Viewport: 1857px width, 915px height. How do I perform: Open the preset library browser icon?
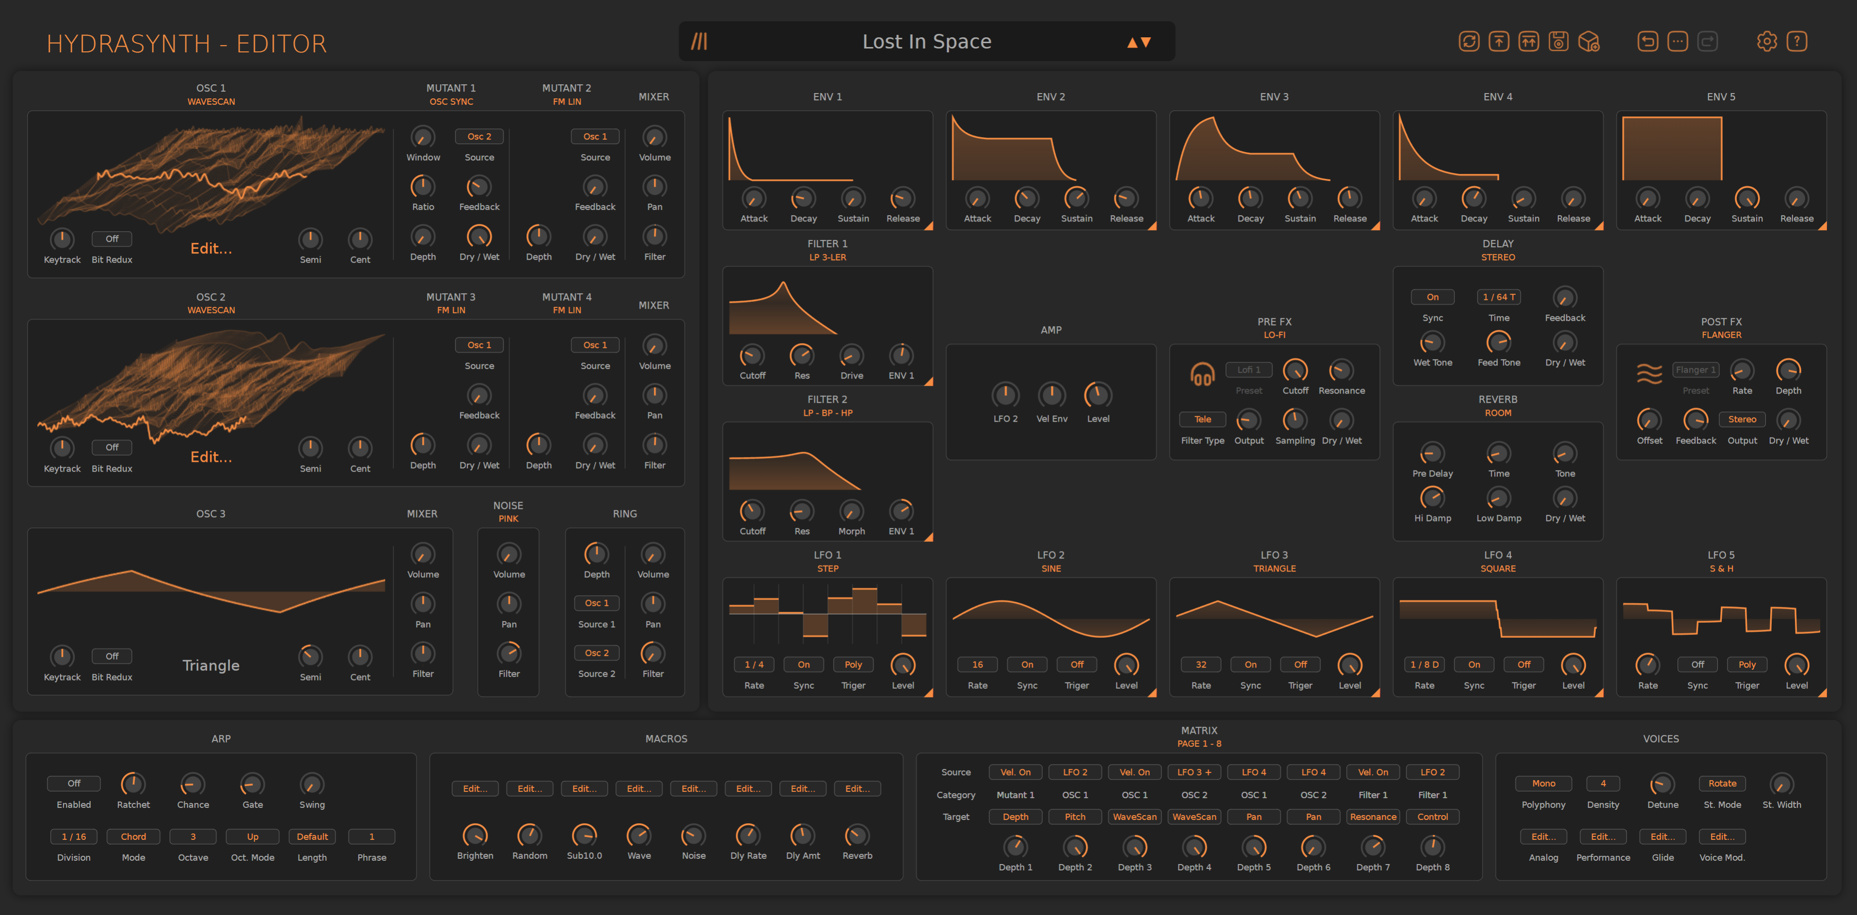click(x=699, y=42)
